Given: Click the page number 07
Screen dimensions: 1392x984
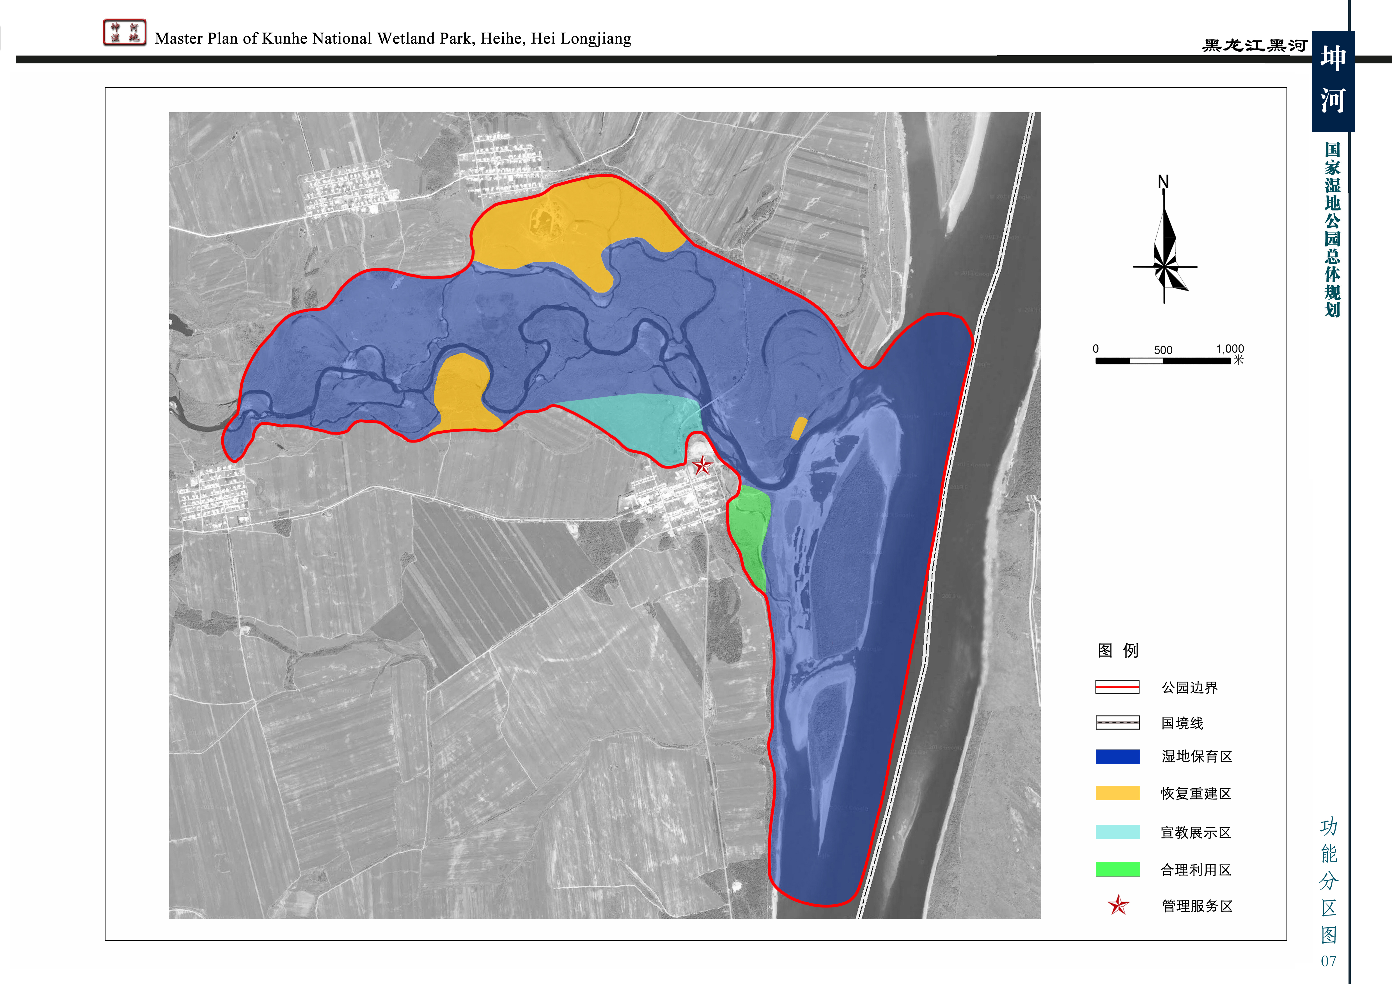Looking at the screenshot, I should (x=1328, y=961).
